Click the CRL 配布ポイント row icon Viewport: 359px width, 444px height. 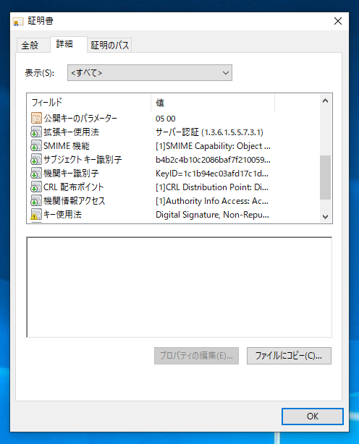[x=36, y=187]
